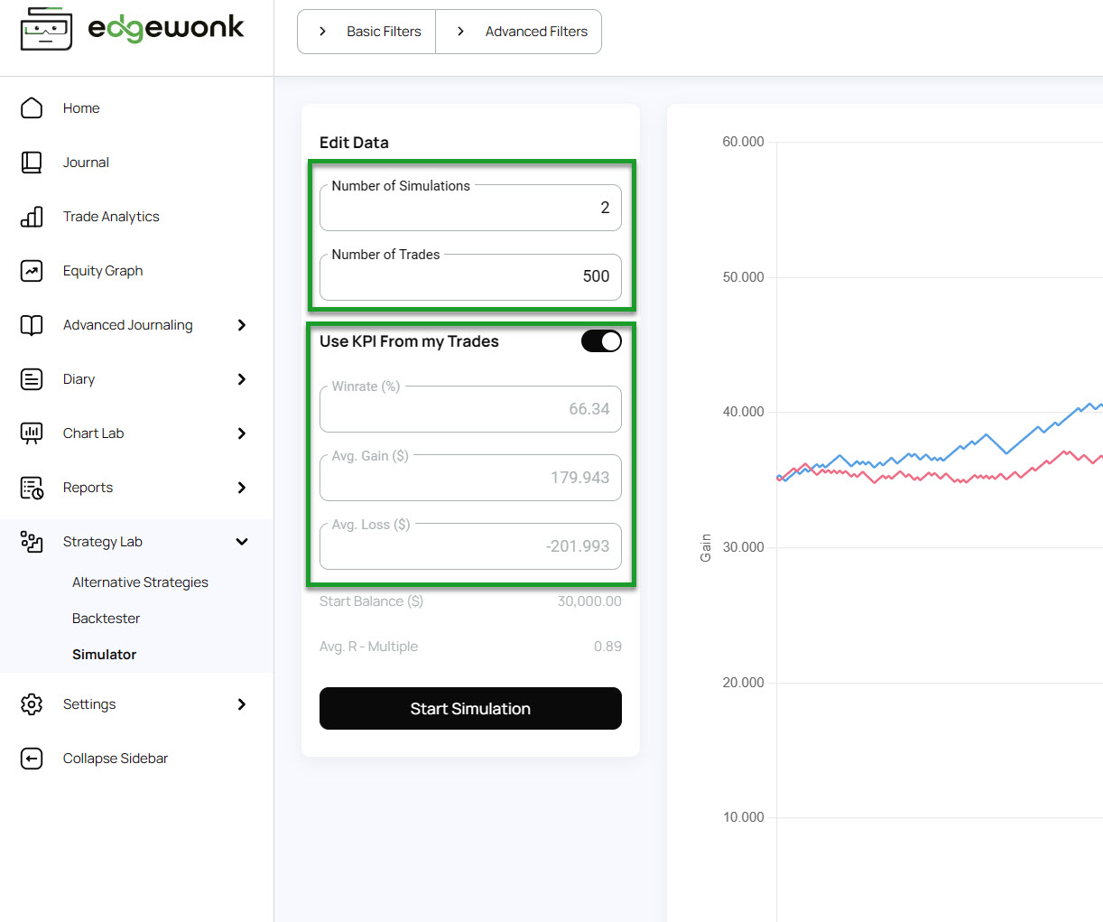1103x922 pixels.
Task: Focus the Number of Trades field
Action: coord(470,277)
